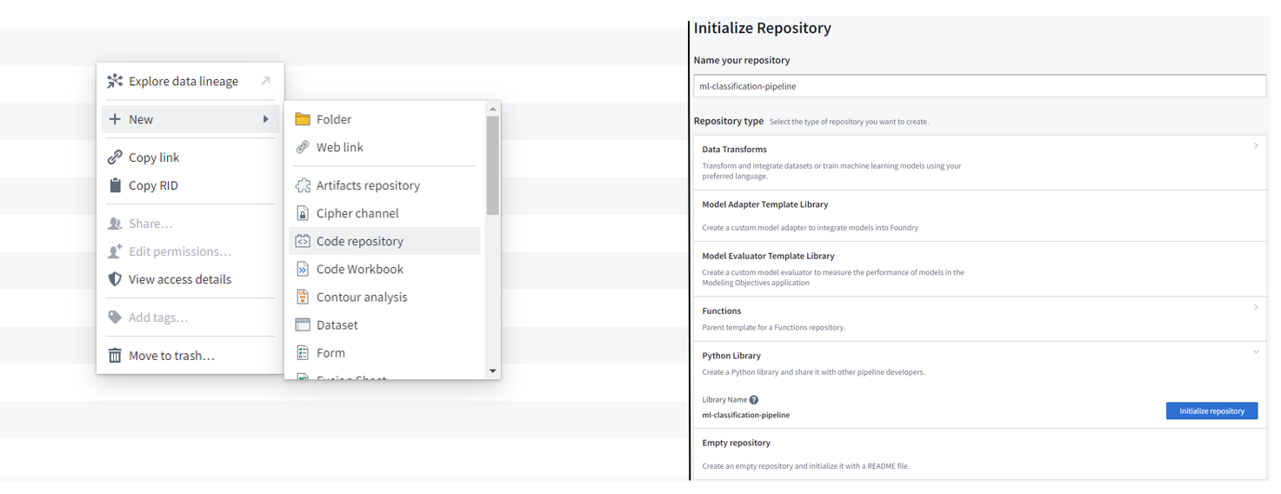
Task: Click the Add tags… menu text
Action: pos(158,317)
